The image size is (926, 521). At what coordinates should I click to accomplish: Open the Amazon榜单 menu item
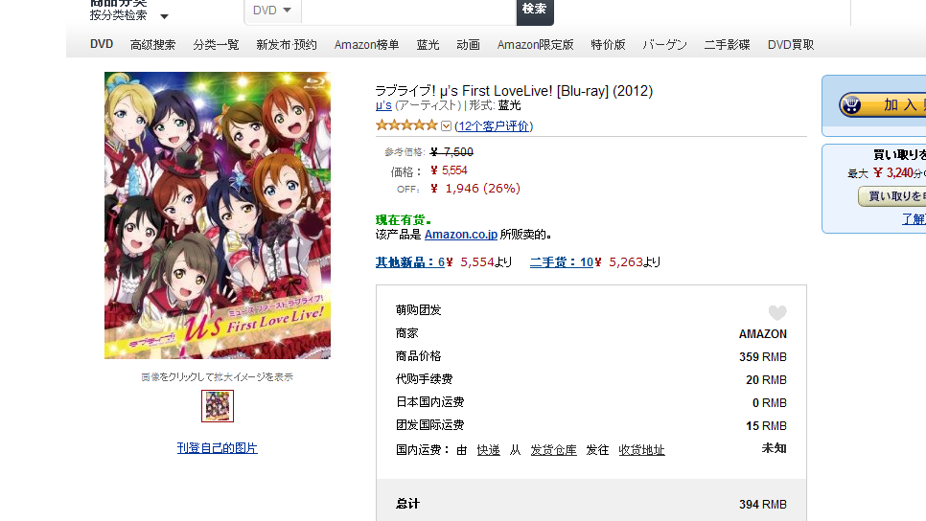pyautogui.click(x=366, y=45)
